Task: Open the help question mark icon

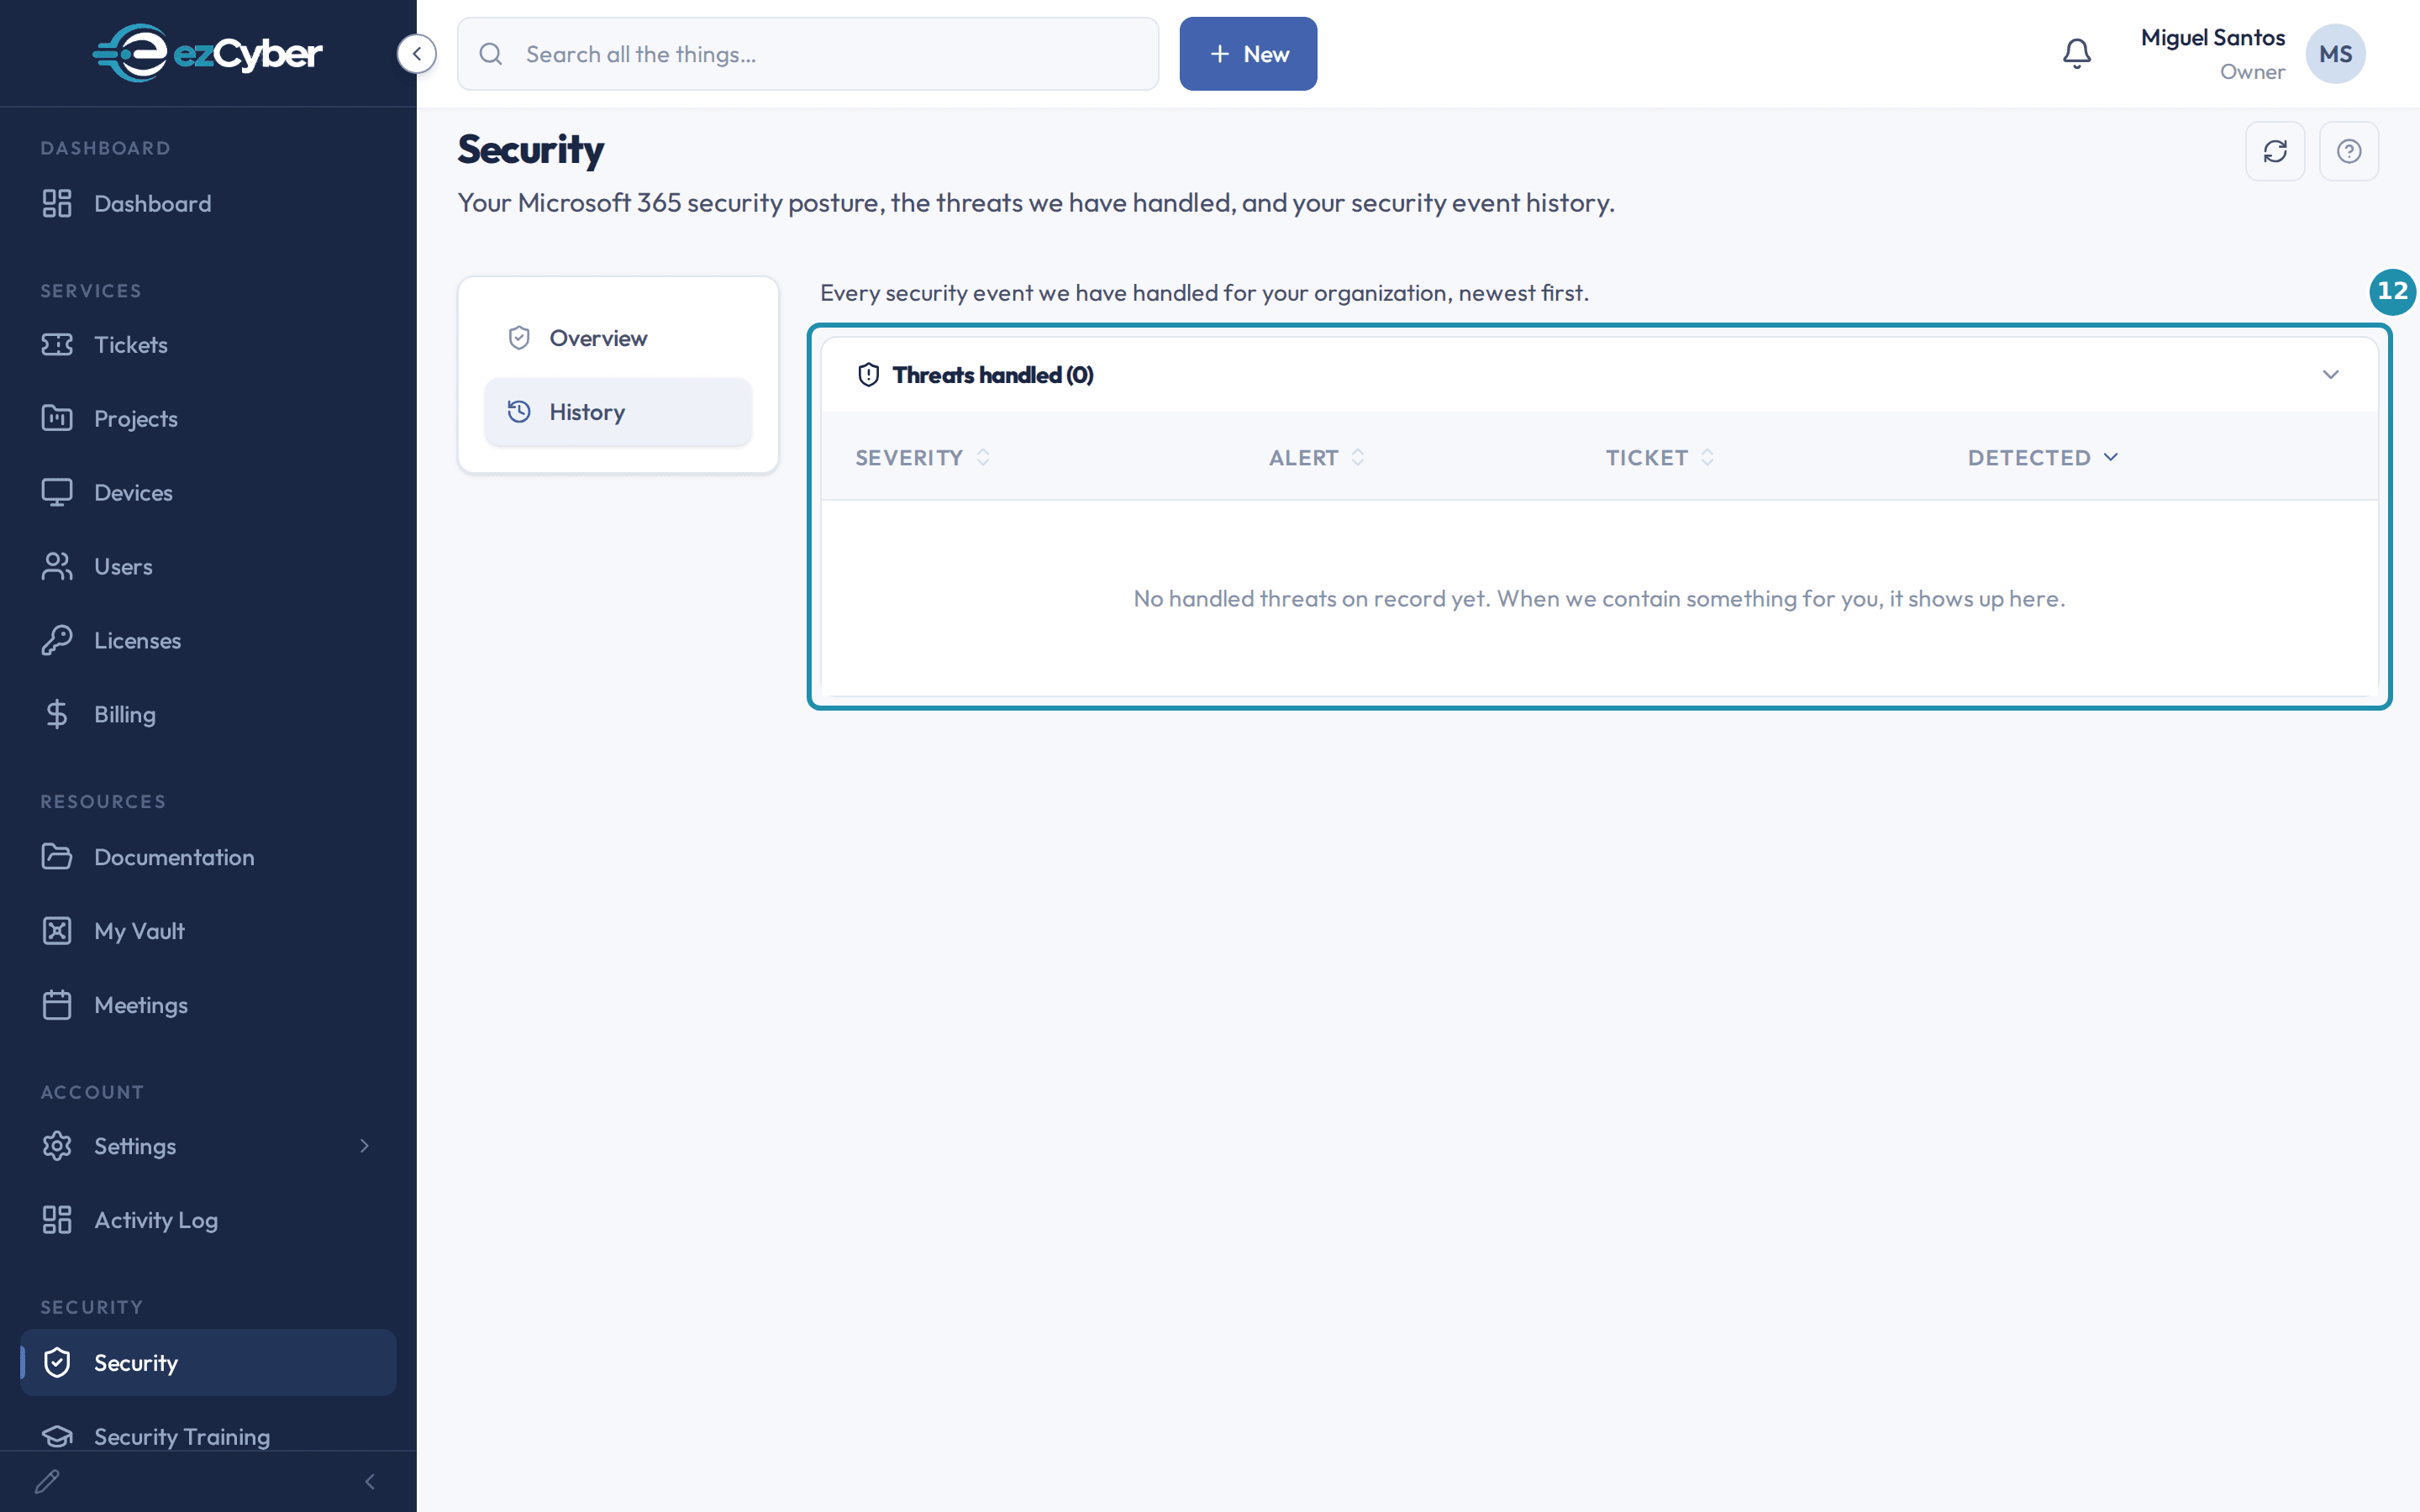Action: click(2349, 151)
